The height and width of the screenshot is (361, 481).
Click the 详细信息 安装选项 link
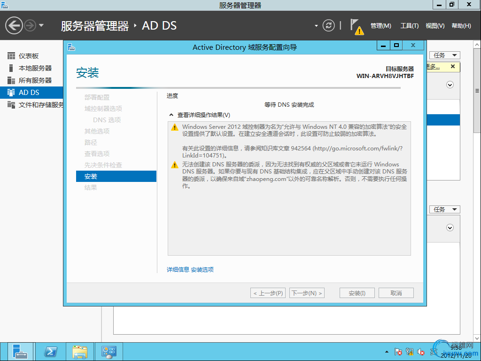190,270
